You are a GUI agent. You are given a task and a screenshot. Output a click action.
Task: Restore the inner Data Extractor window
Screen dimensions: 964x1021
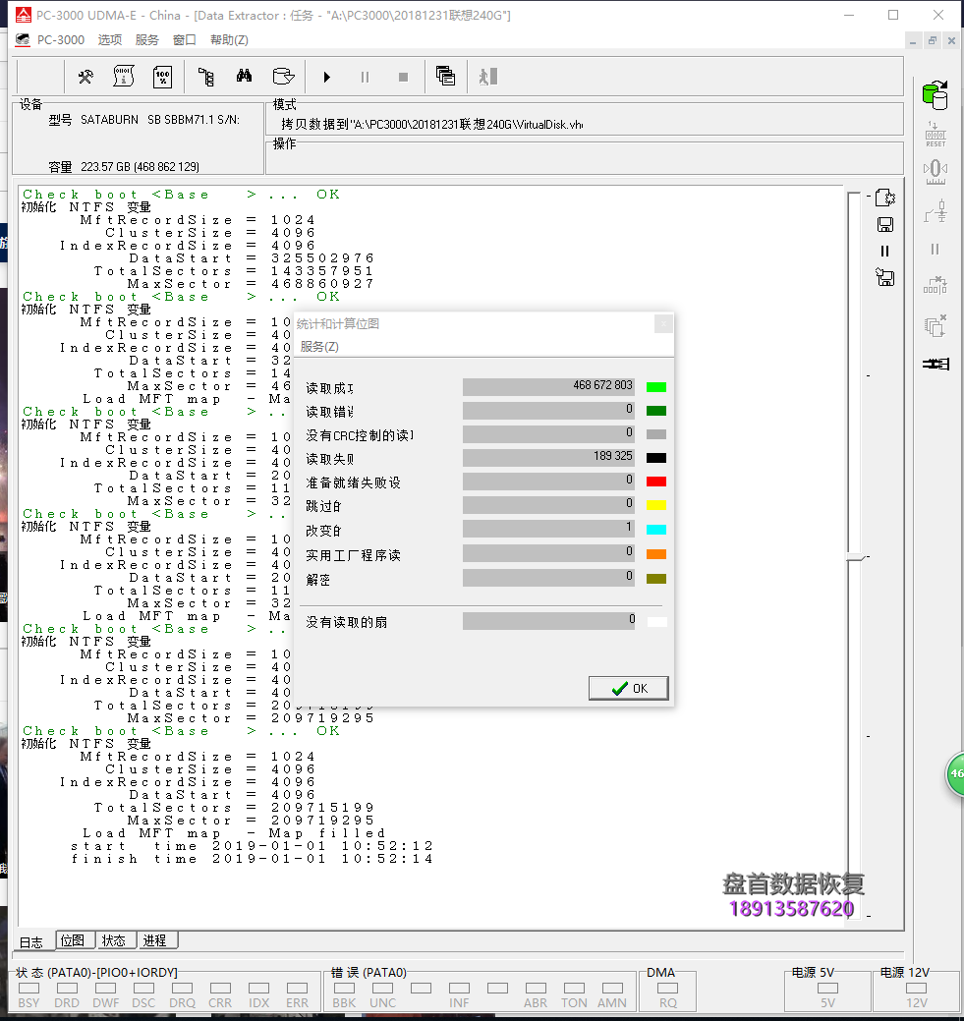click(933, 40)
